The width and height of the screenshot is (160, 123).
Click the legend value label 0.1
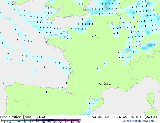coord(3,122)
